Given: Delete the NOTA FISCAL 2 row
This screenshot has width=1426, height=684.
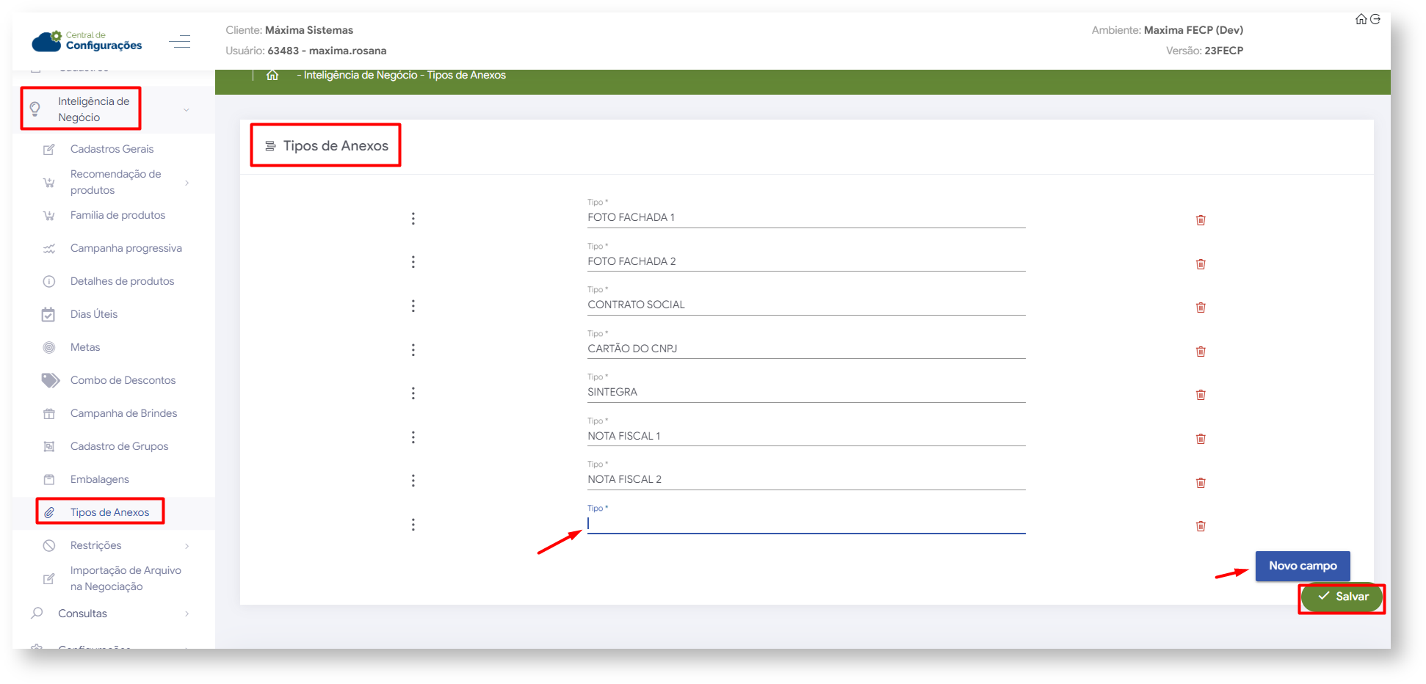Looking at the screenshot, I should tap(1201, 483).
